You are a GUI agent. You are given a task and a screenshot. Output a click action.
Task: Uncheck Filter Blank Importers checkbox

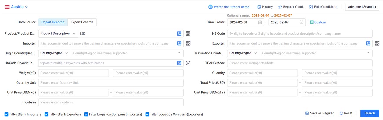(x=7, y=114)
